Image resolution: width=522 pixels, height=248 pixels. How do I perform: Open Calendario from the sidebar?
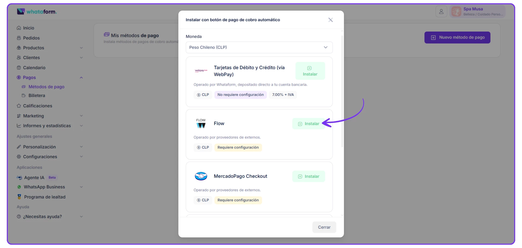click(34, 68)
